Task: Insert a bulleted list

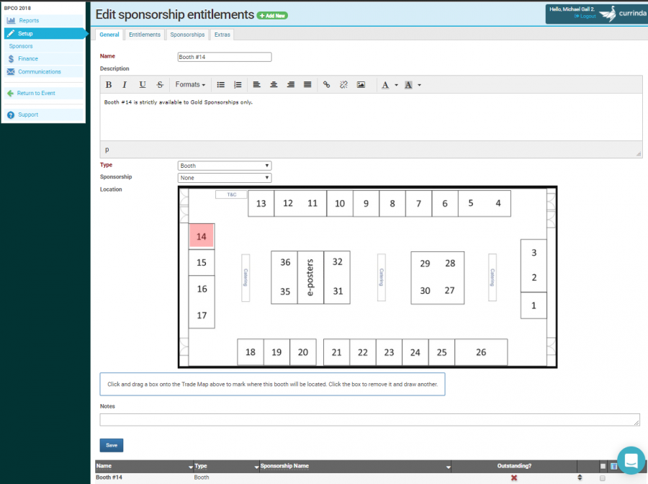Action: pyautogui.click(x=221, y=85)
